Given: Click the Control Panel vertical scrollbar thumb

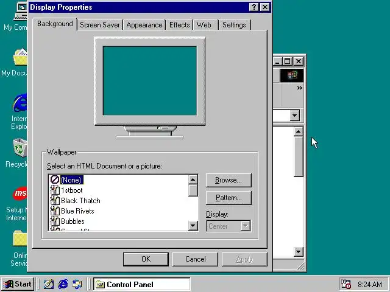Looking at the screenshot, I should [x=299, y=156].
